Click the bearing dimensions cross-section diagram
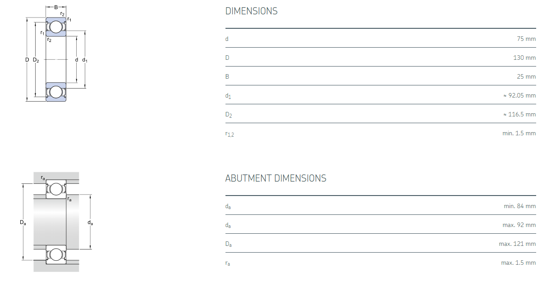556x285 pixels. coord(56,54)
